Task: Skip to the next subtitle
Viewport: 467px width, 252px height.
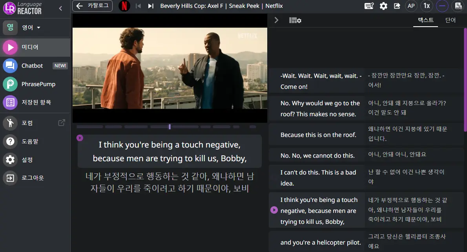Action: (151, 6)
